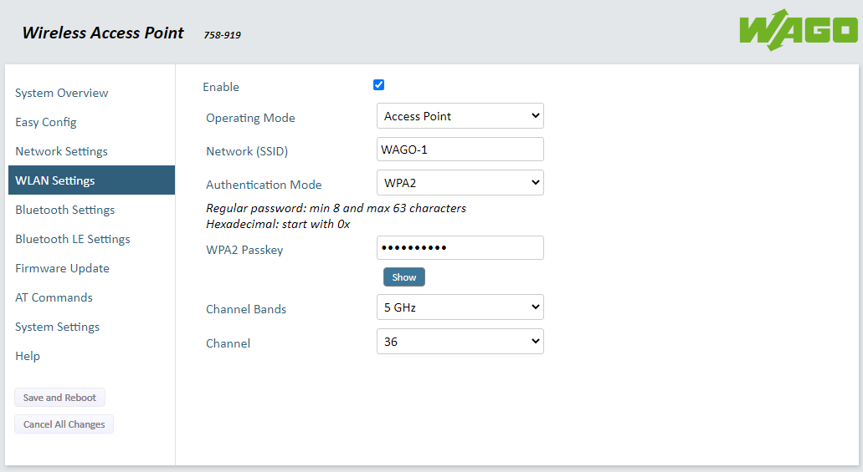The image size is (863, 472).
Task: Open System Overview page
Action: point(62,93)
